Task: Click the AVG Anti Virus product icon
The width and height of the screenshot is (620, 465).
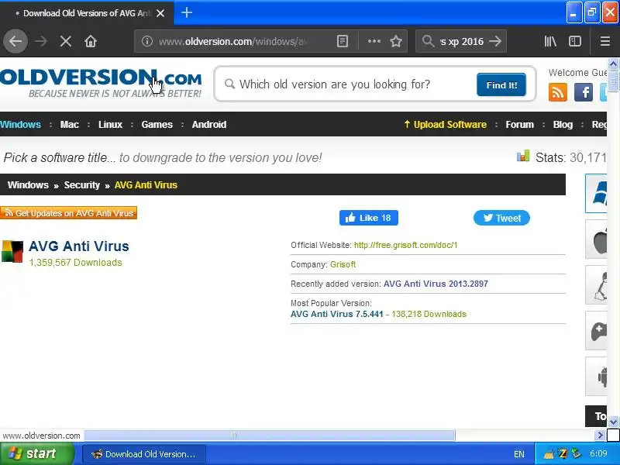Action: tap(12, 251)
